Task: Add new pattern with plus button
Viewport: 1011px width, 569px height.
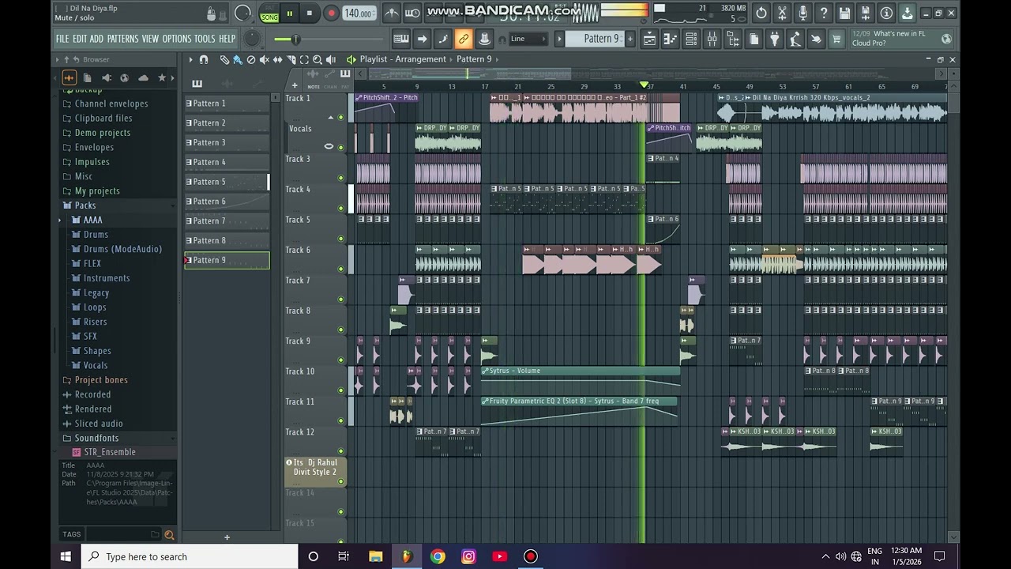Action: [x=630, y=39]
